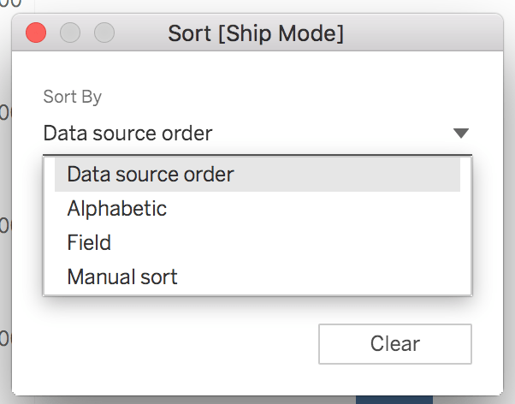515x404 pixels.
Task: Click the title bar right of the title
Action: tap(419, 34)
